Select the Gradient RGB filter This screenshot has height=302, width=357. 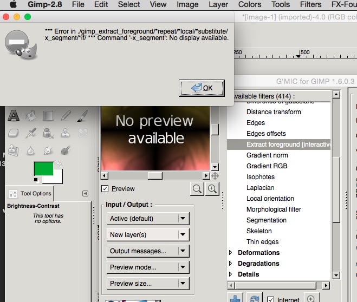(x=267, y=166)
